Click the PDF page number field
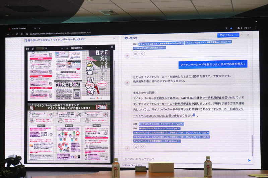Viewport: 268px width, 178px height. [x=40, y=48]
